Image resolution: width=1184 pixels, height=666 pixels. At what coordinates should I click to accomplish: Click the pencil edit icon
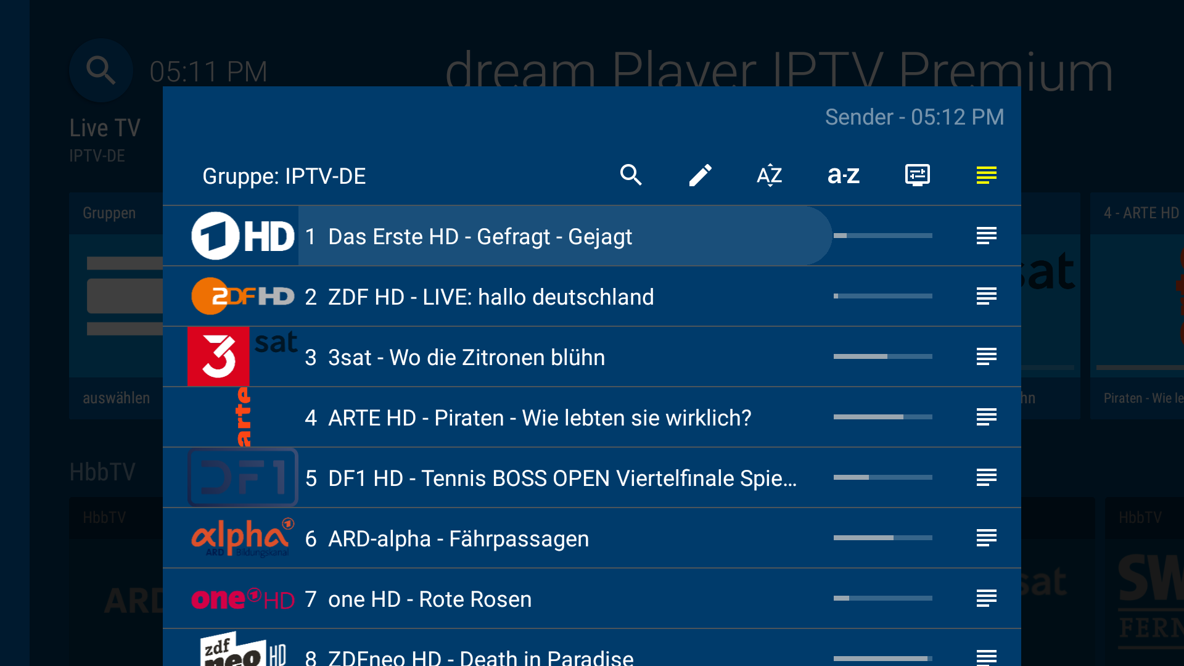coord(700,175)
